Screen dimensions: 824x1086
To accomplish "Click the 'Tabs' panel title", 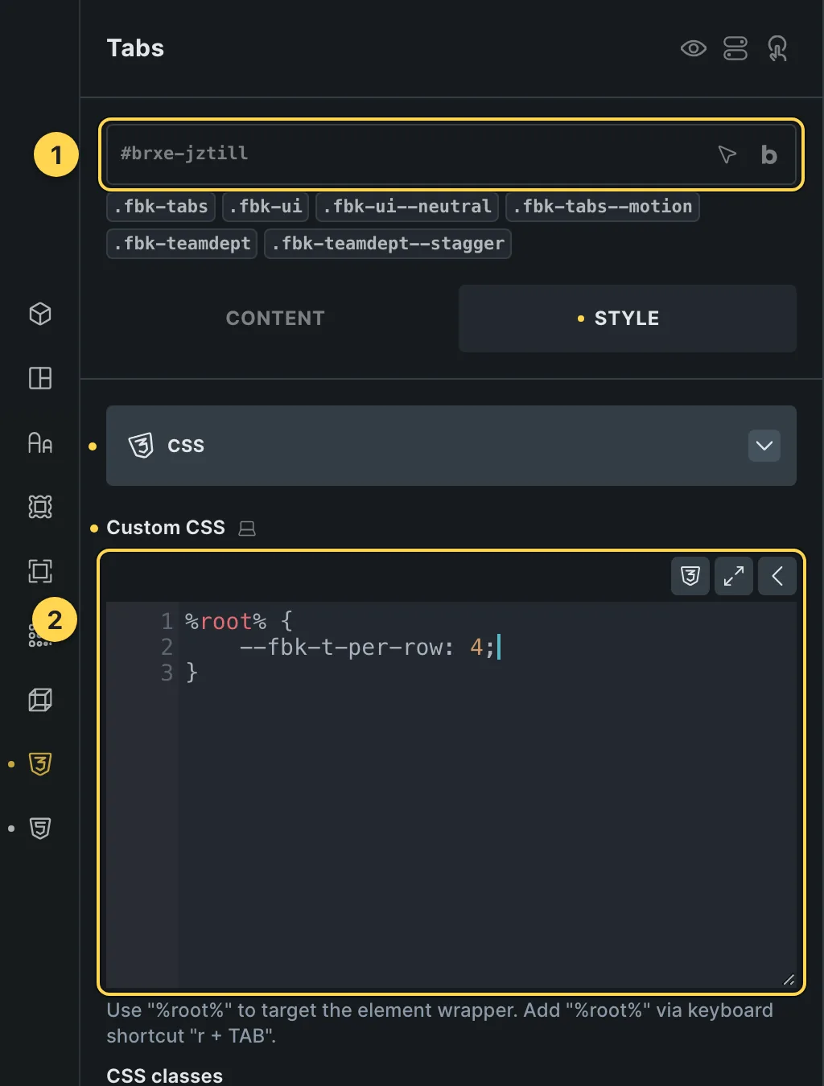I will click(x=135, y=48).
